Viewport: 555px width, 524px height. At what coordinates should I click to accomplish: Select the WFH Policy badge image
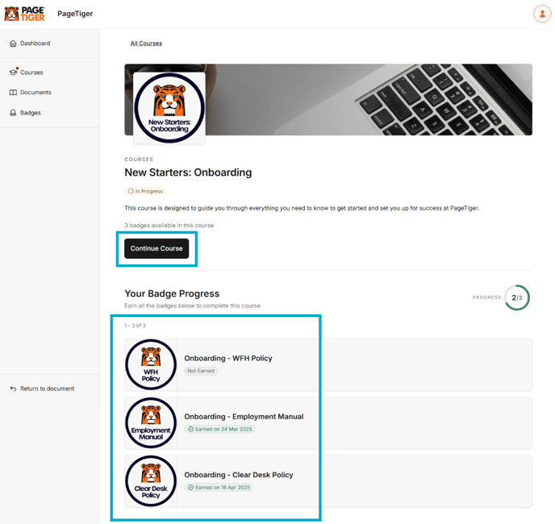(x=151, y=364)
